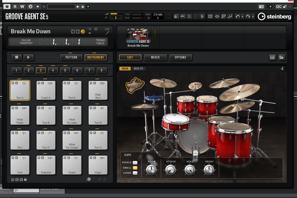Select next pattern with right arrow icon
297x198 pixels.
pyautogui.click(x=78, y=31)
